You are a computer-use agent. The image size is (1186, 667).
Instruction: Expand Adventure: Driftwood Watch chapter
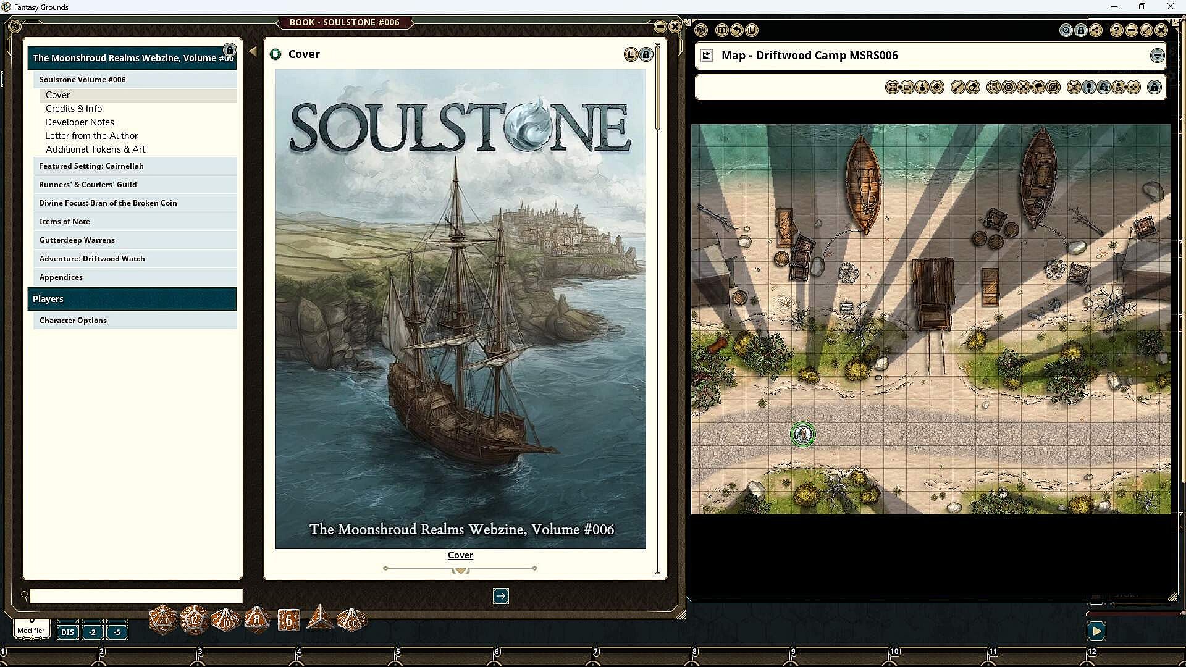click(x=135, y=258)
